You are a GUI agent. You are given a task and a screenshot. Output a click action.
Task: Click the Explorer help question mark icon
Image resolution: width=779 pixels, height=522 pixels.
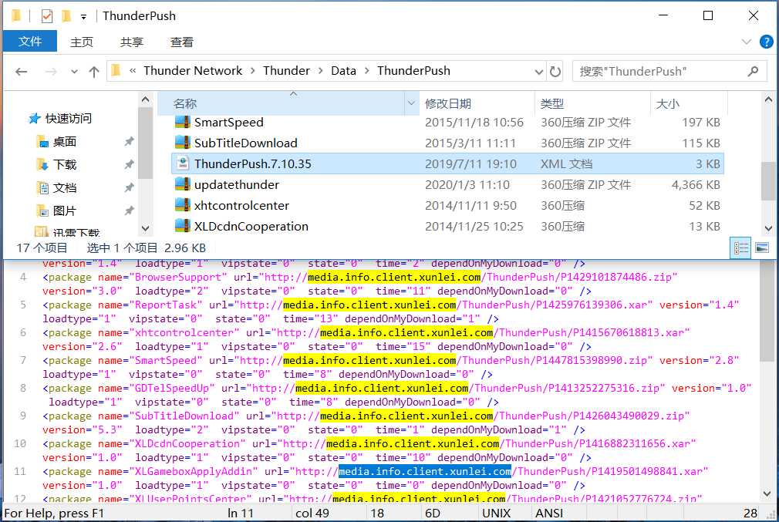766,42
